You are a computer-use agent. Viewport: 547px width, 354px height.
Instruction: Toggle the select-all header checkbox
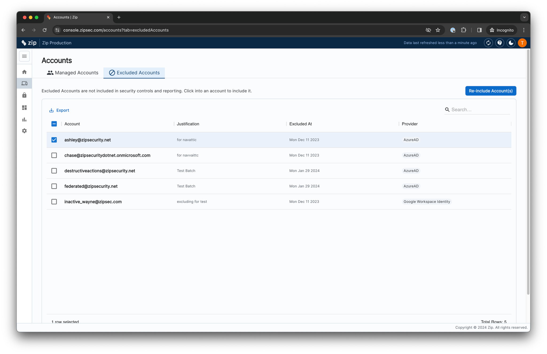point(54,124)
